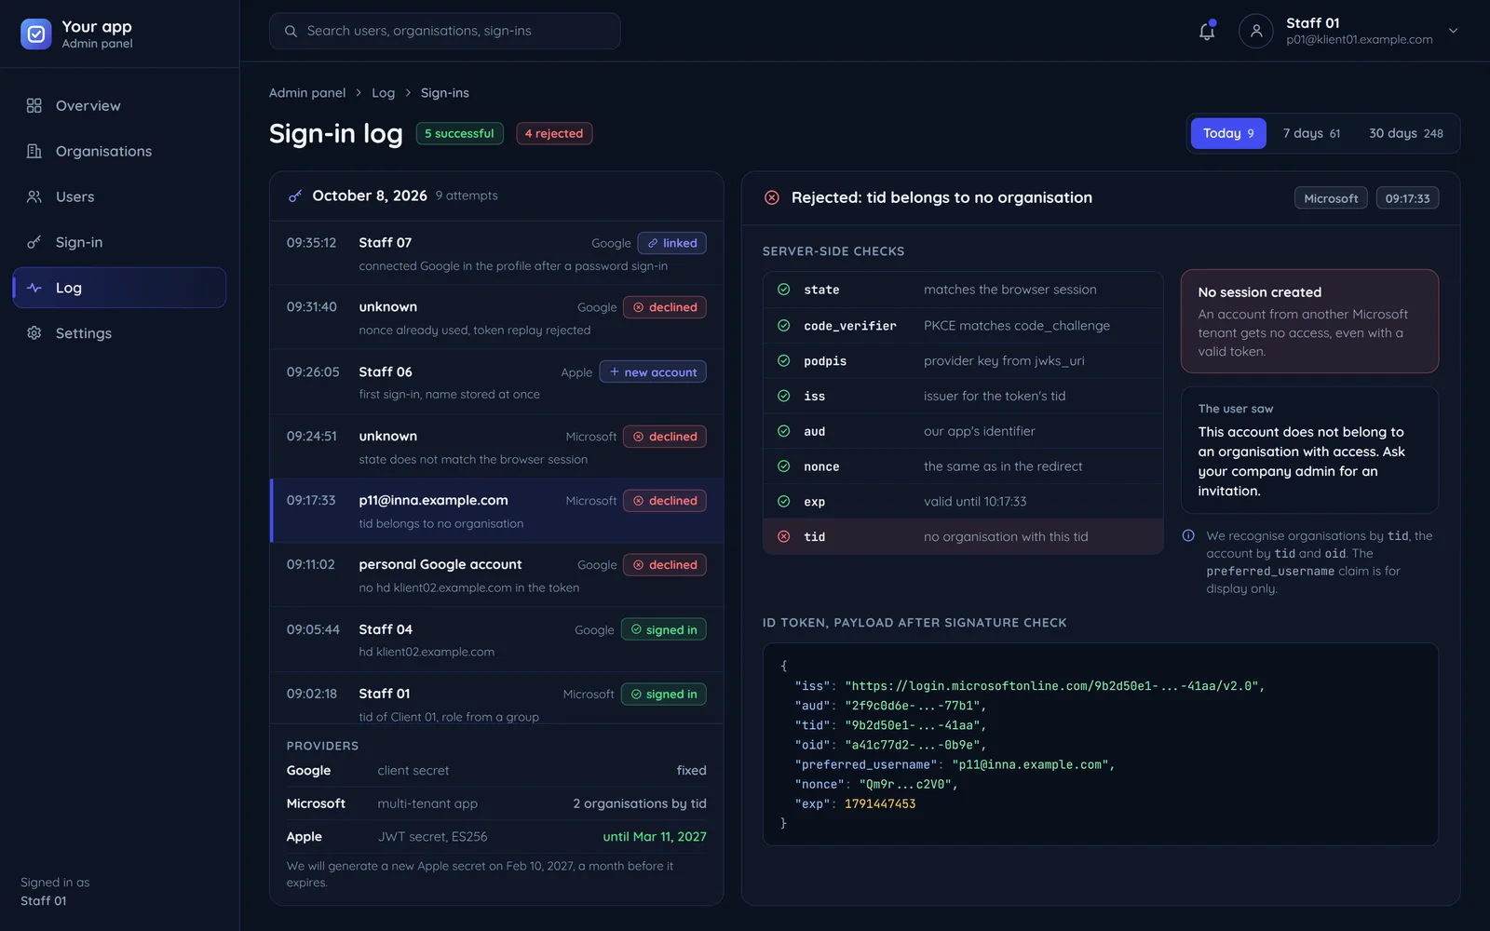The height and width of the screenshot is (931, 1490).
Task: Open the personal Google account entry
Action: tap(496, 575)
